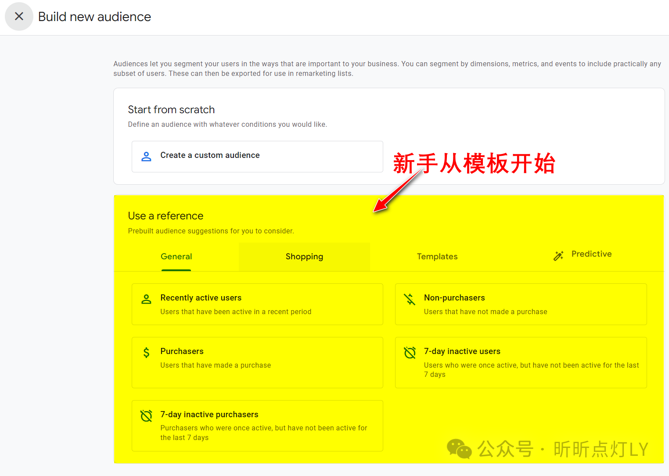The image size is (669, 476).
Task: Open the 7-day inactive users card
Action: tap(521, 362)
